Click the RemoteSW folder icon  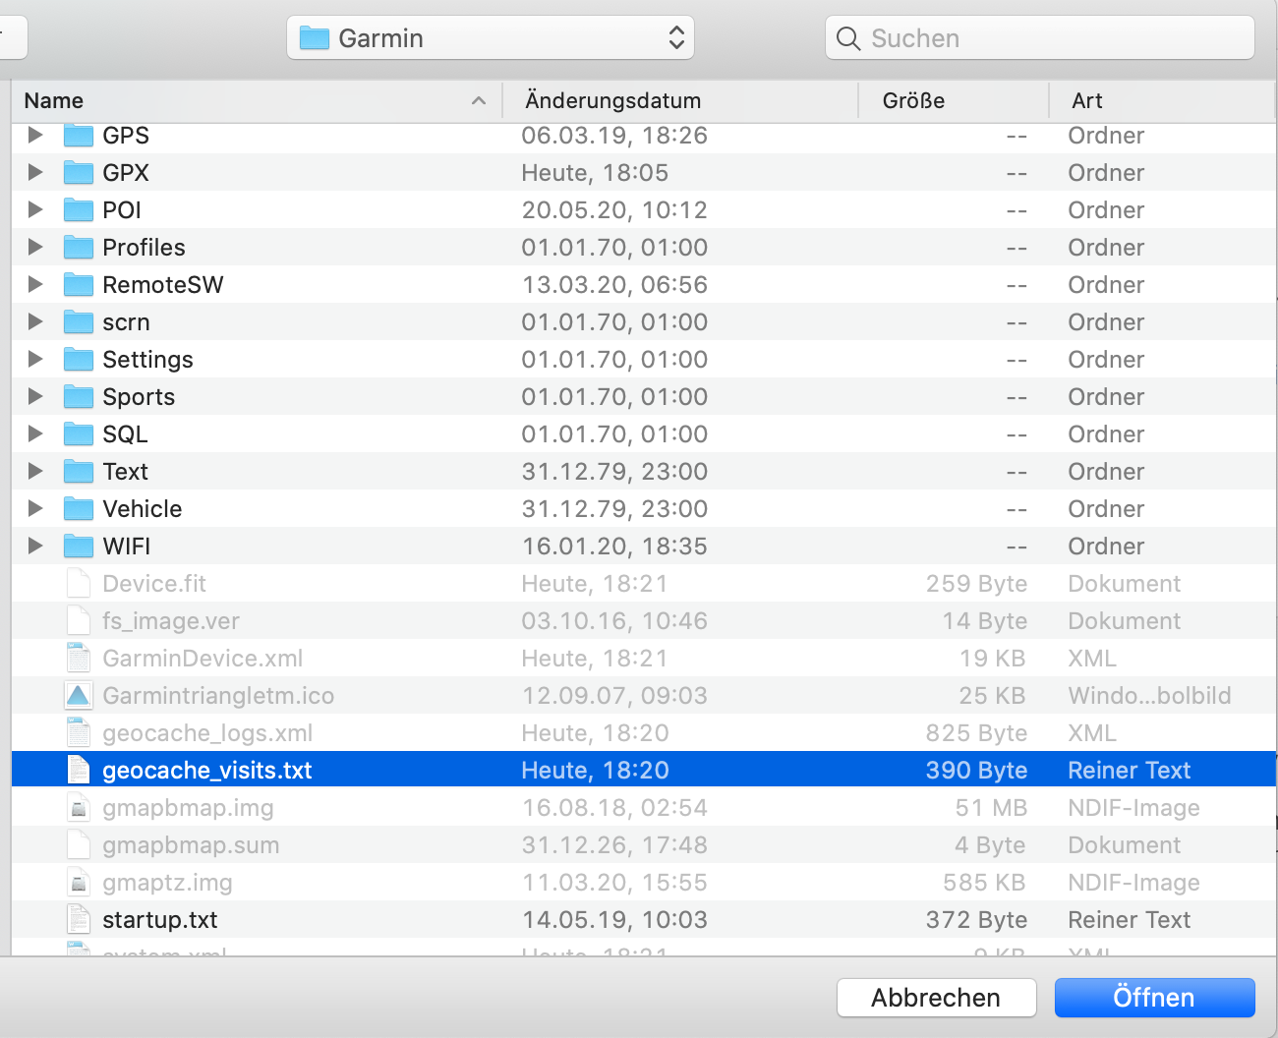click(x=79, y=284)
